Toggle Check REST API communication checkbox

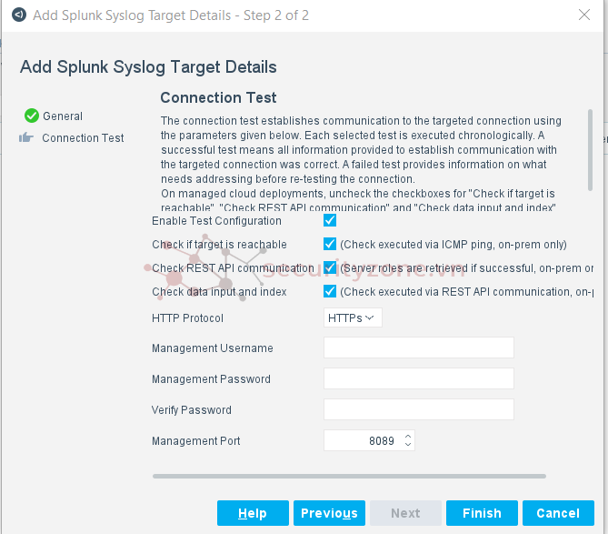point(330,267)
